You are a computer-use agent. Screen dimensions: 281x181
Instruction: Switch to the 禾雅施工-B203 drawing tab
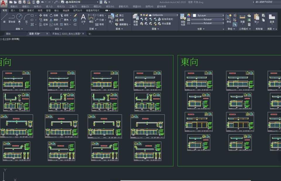click(67, 34)
